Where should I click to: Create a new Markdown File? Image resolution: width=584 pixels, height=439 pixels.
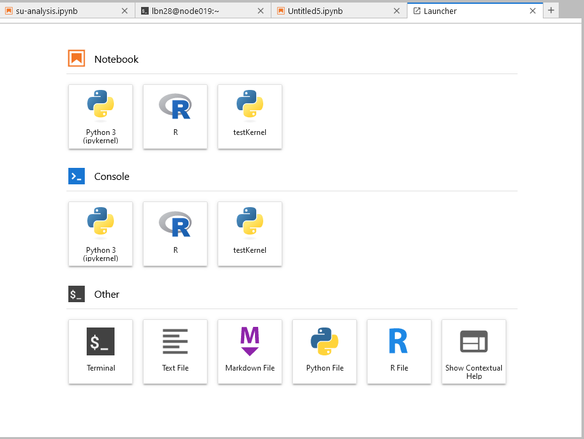[x=250, y=352]
